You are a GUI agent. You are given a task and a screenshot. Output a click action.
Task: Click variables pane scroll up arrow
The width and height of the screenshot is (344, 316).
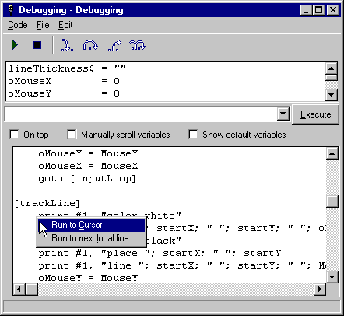coord(332,68)
